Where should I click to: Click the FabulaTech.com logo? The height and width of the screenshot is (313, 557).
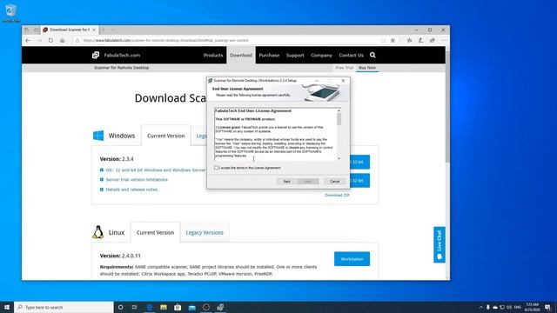click(x=116, y=55)
